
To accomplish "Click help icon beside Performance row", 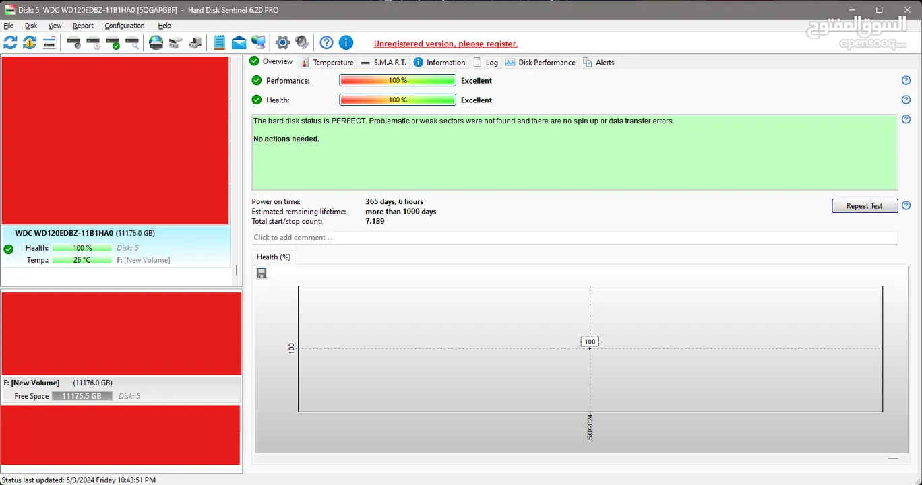I will tap(906, 80).
